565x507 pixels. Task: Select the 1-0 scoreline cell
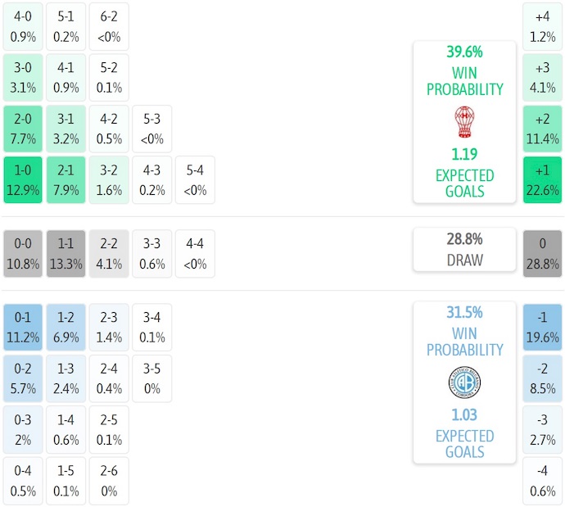tap(23, 180)
